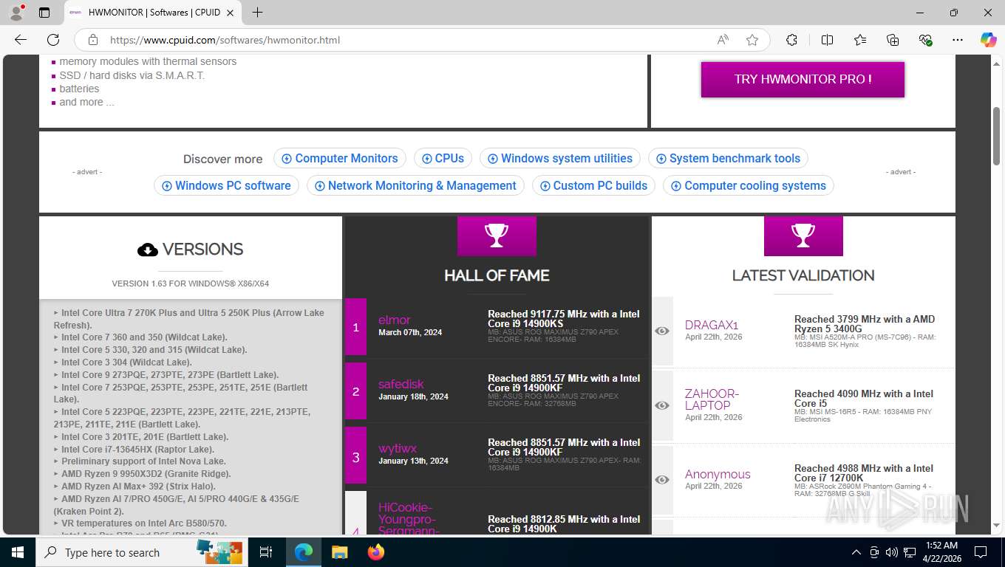The image size is (1005, 567).
Task: Open the Notification center icon
Action: 981,552
